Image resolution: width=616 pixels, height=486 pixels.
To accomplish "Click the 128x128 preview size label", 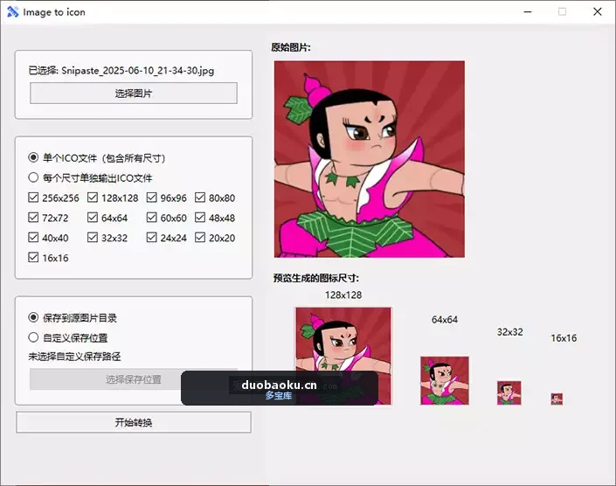I will 343,295.
